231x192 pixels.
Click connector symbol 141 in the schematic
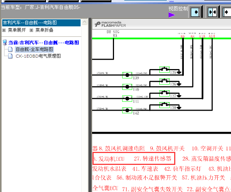127,98
